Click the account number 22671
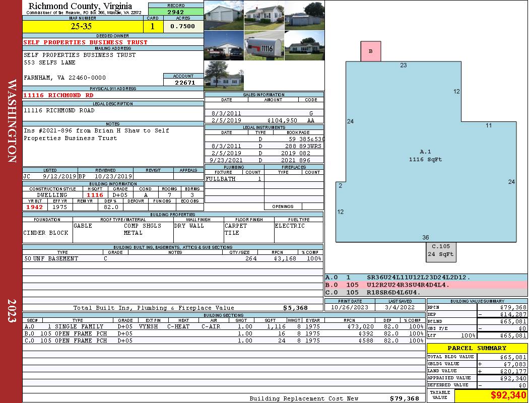This screenshot has height=403, width=529. click(x=184, y=82)
